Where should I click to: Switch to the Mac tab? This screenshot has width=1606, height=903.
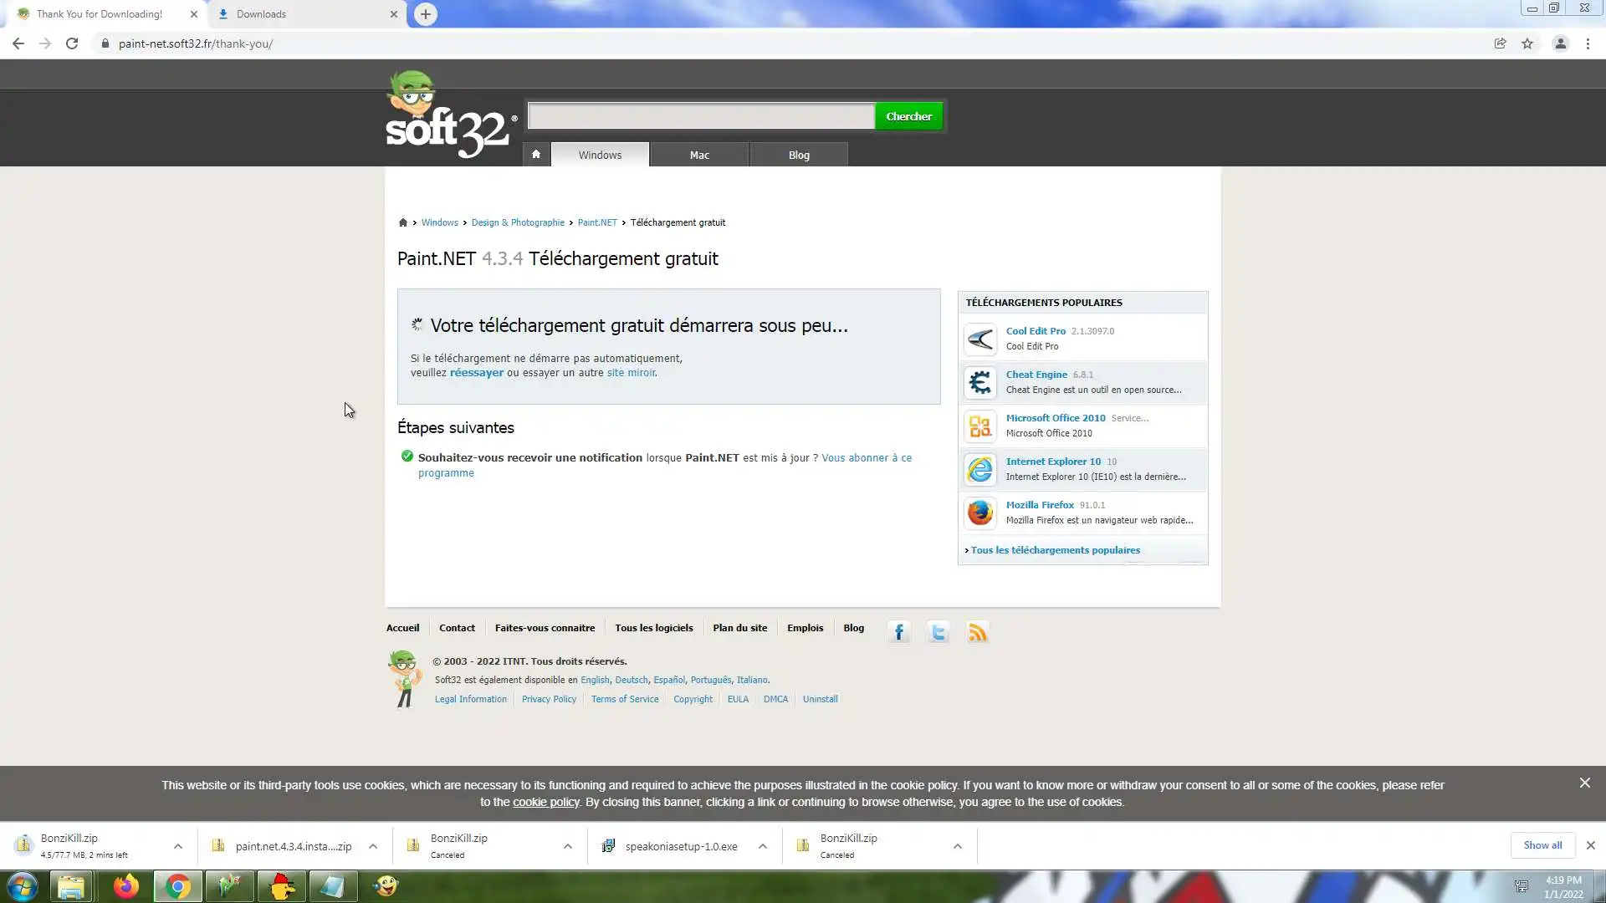699,155
